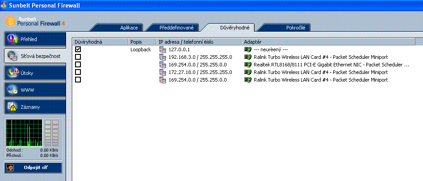Click adapter icon in 192.168.3.0 row
Screen dimensions: 423x181
click(x=248, y=57)
